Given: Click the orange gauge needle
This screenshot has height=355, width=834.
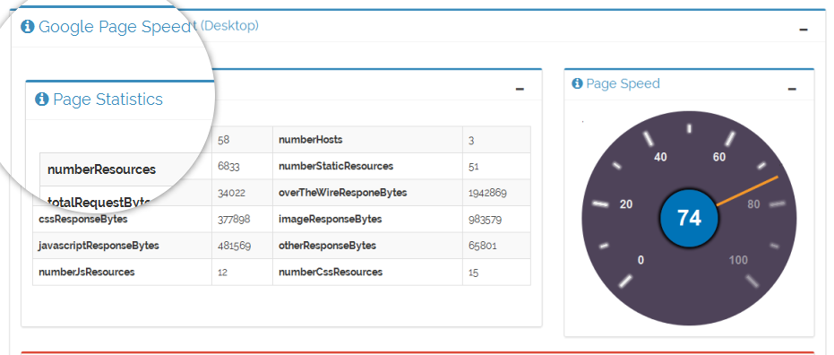Looking at the screenshot, I should 747,191.
